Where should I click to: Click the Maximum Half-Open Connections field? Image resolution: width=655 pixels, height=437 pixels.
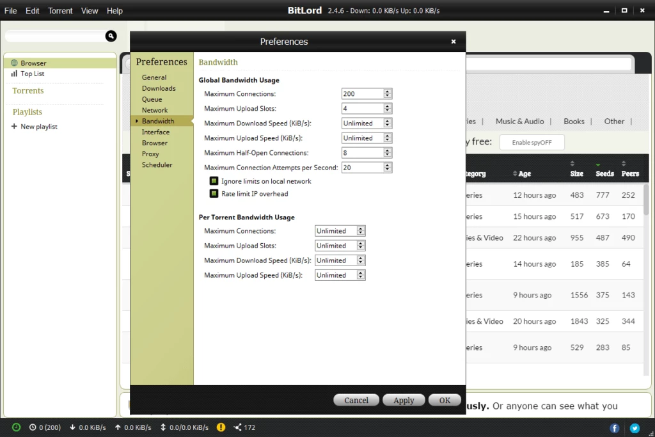362,153
